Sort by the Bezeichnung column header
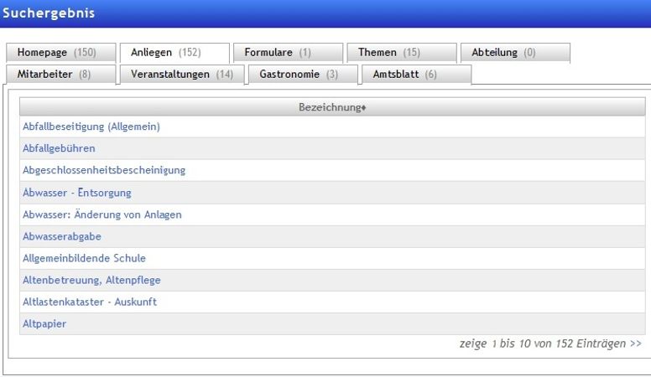The image size is (651, 377). click(x=332, y=107)
